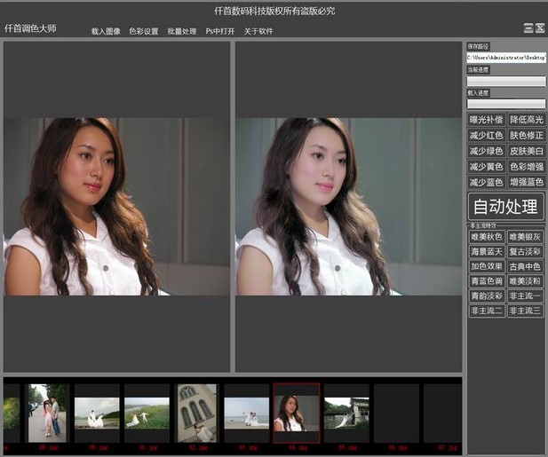Click the save path input field
This screenshot has width=548, height=457.
(506, 58)
